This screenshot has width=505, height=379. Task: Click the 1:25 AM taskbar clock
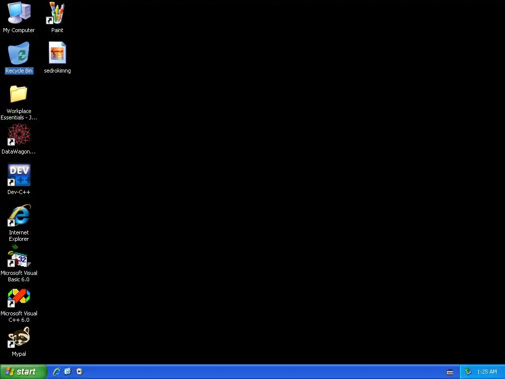[487, 372]
